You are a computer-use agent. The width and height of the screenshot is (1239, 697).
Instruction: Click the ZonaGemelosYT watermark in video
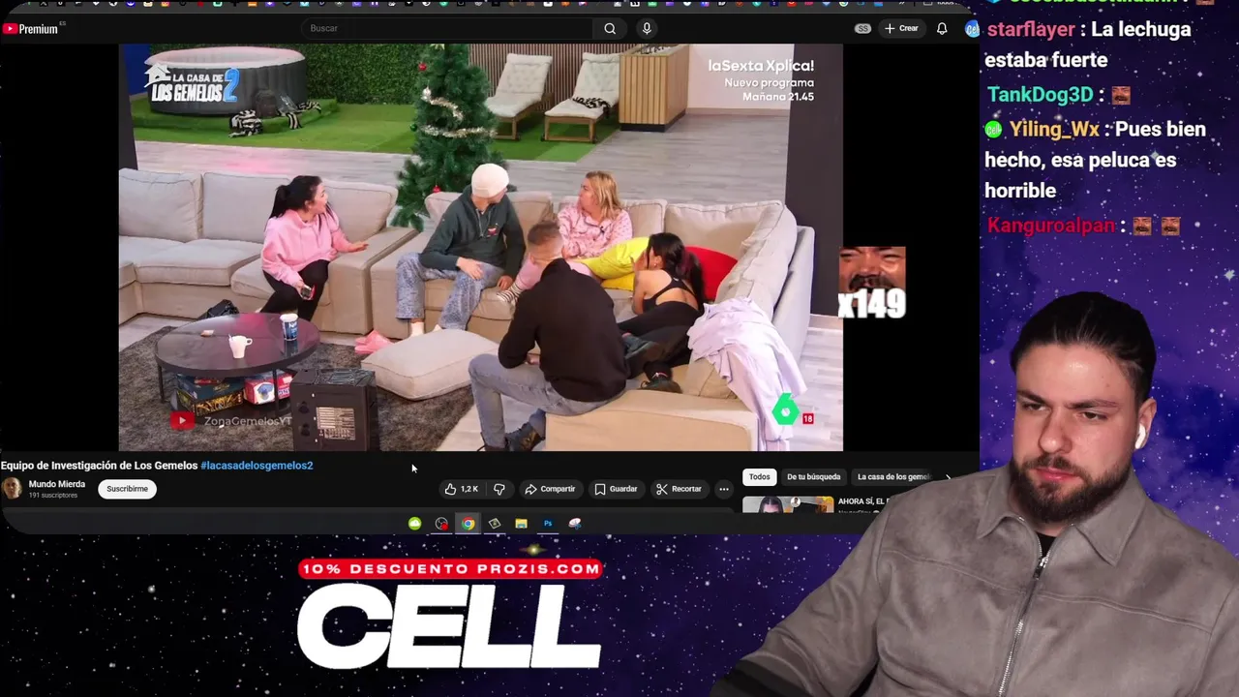(231, 420)
